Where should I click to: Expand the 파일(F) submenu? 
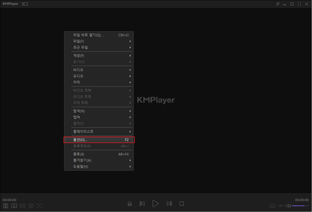99,41
